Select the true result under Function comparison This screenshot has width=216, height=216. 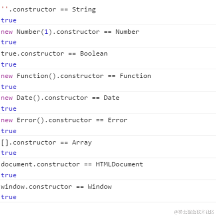coord(9,87)
